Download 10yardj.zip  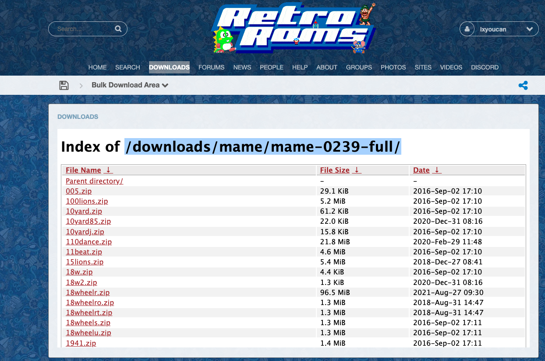[85, 232]
